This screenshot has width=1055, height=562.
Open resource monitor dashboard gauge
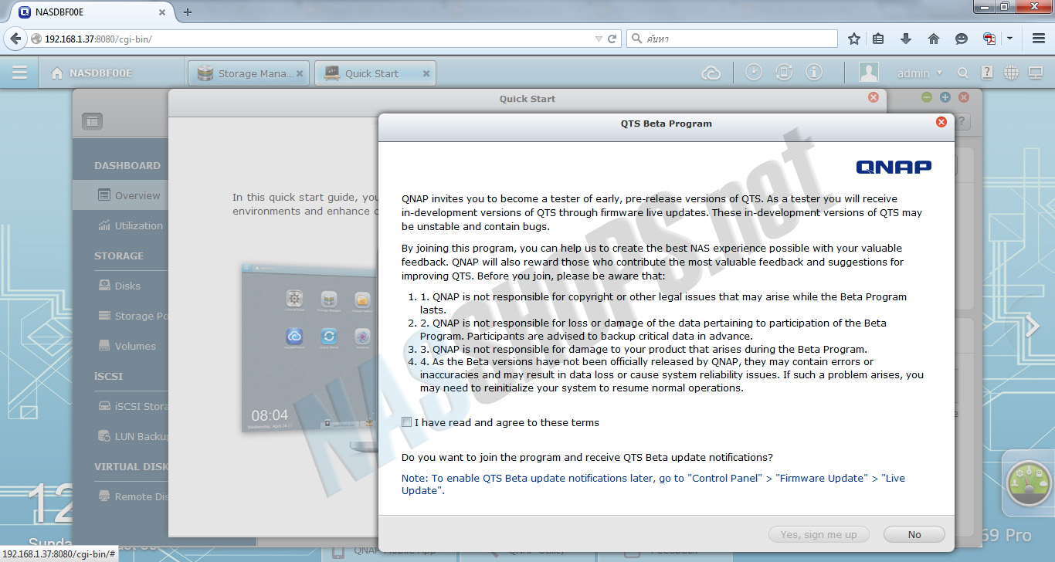pos(1029,482)
